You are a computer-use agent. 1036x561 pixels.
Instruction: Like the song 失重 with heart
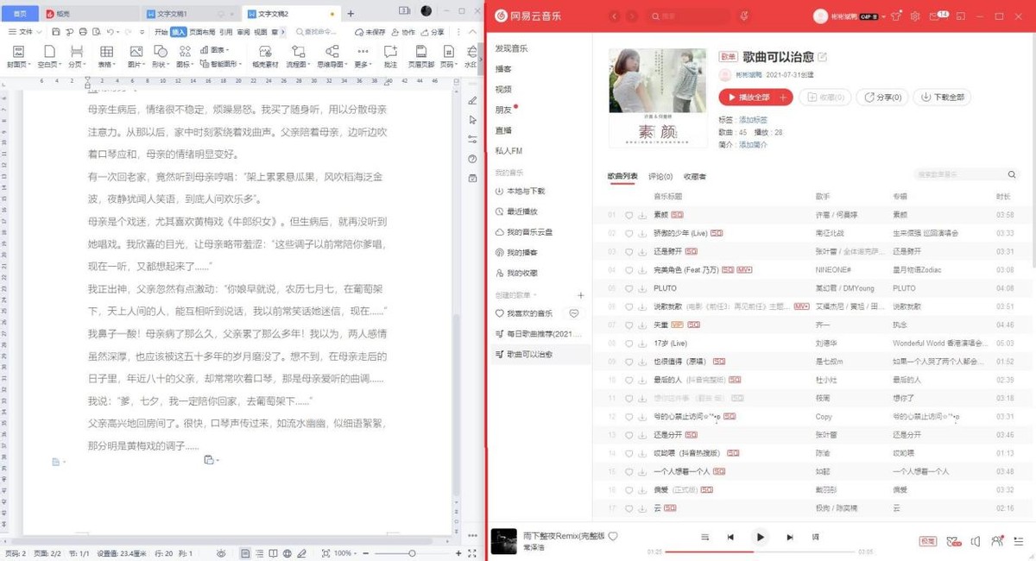(629, 325)
